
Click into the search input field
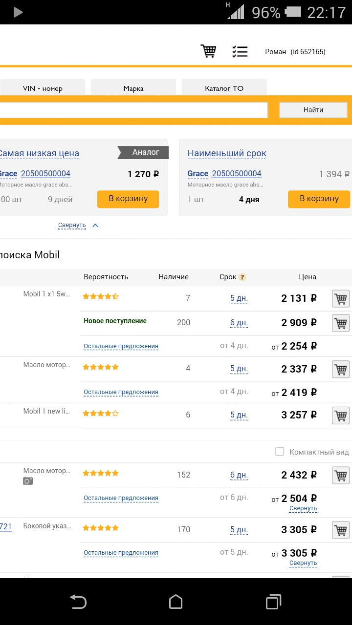pos(132,110)
